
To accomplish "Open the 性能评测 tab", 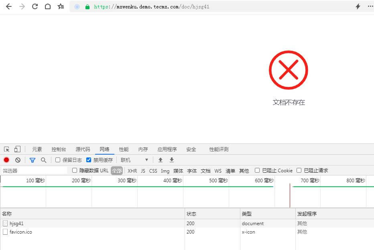I will pos(219,149).
